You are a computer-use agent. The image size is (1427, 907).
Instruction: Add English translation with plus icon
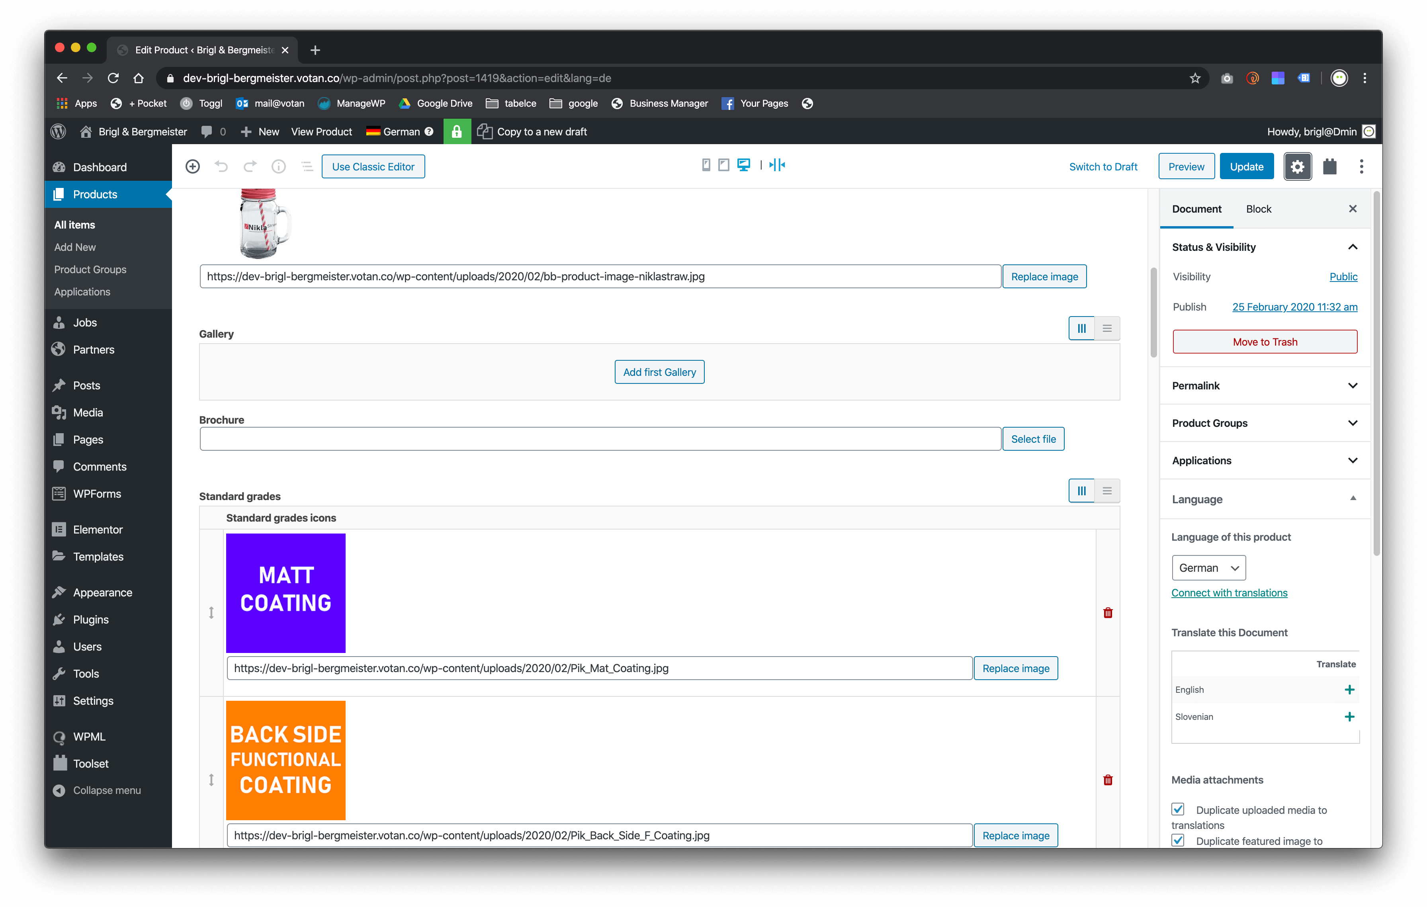[x=1349, y=690]
